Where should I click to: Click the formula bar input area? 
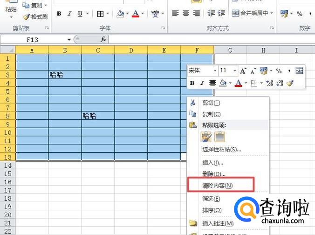click(212, 39)
